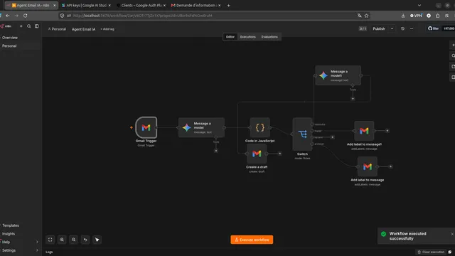Open search in the n8n sidebar
The image size is (455, 256).
[x=28, y=26]
